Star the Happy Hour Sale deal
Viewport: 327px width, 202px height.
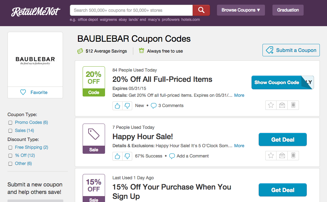click(x=271, y=156)
